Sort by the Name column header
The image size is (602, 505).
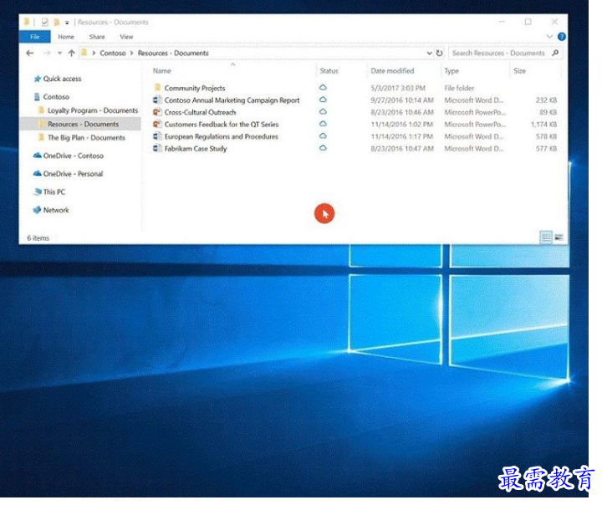(161, 71)
